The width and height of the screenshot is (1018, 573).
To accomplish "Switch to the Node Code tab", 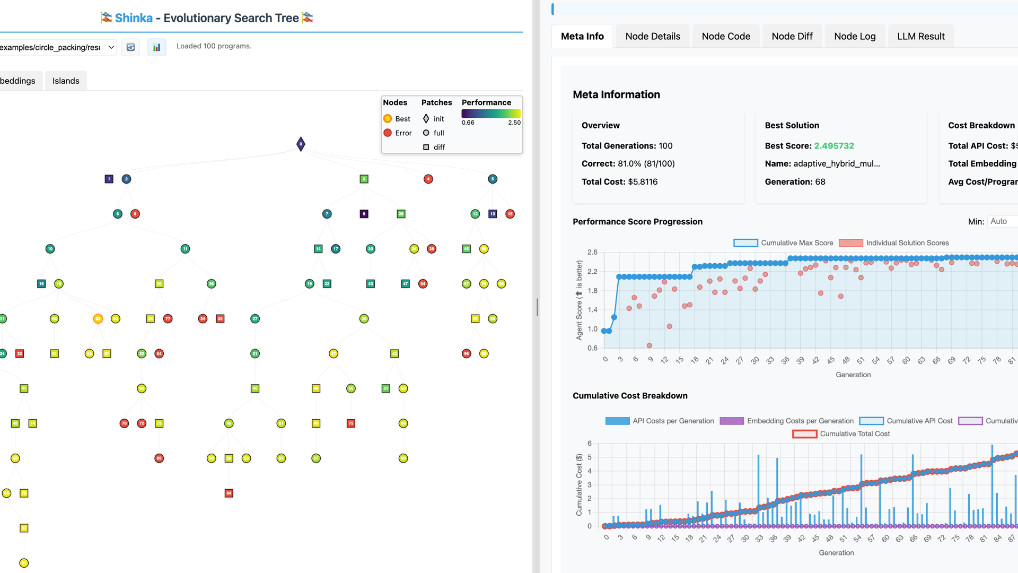I will [x=726, y=36].
